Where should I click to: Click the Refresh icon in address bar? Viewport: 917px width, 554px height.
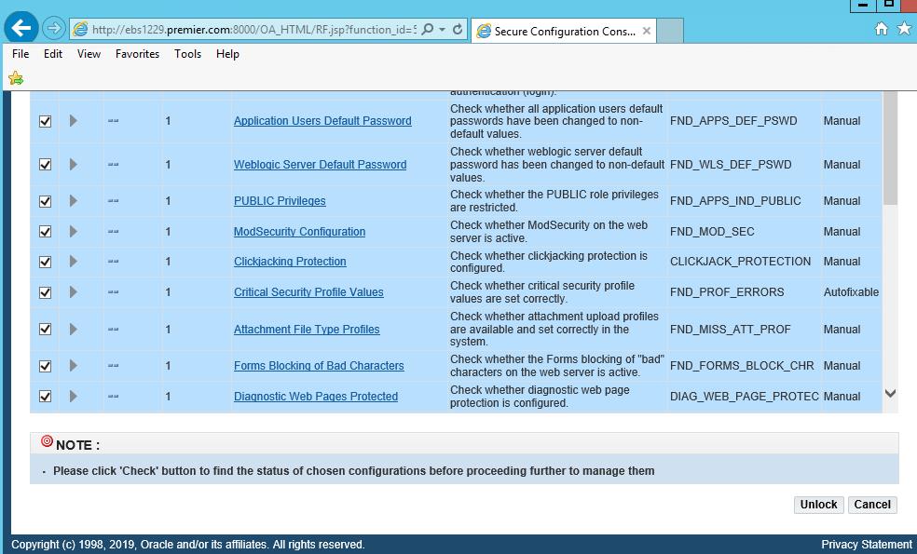click(458, 30)
